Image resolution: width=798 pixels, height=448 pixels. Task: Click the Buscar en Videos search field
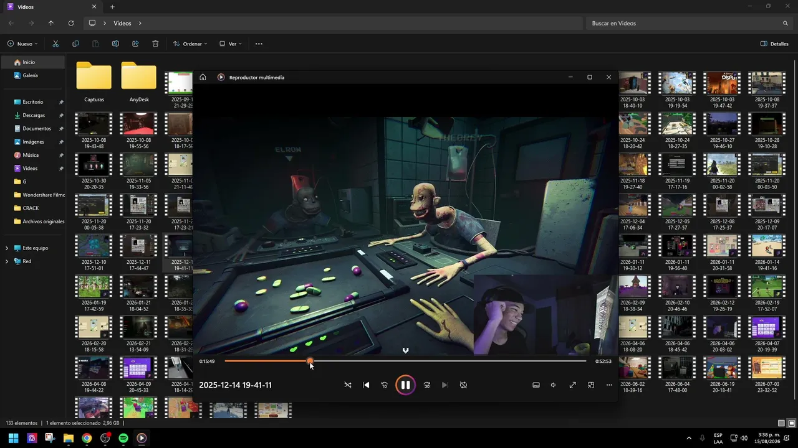click(688, 23)
